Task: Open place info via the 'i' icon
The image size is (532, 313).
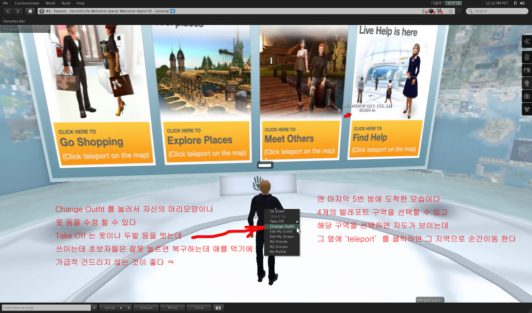Action: pyautogui.click(x=42, y=11)
